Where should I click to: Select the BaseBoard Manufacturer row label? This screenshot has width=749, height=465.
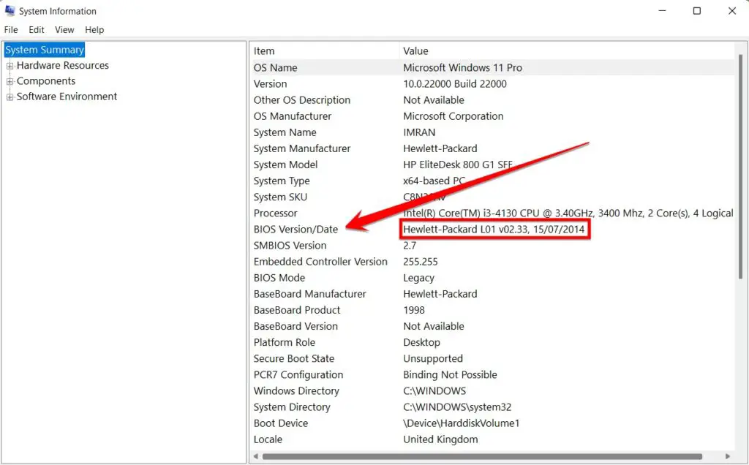(310, 295)
